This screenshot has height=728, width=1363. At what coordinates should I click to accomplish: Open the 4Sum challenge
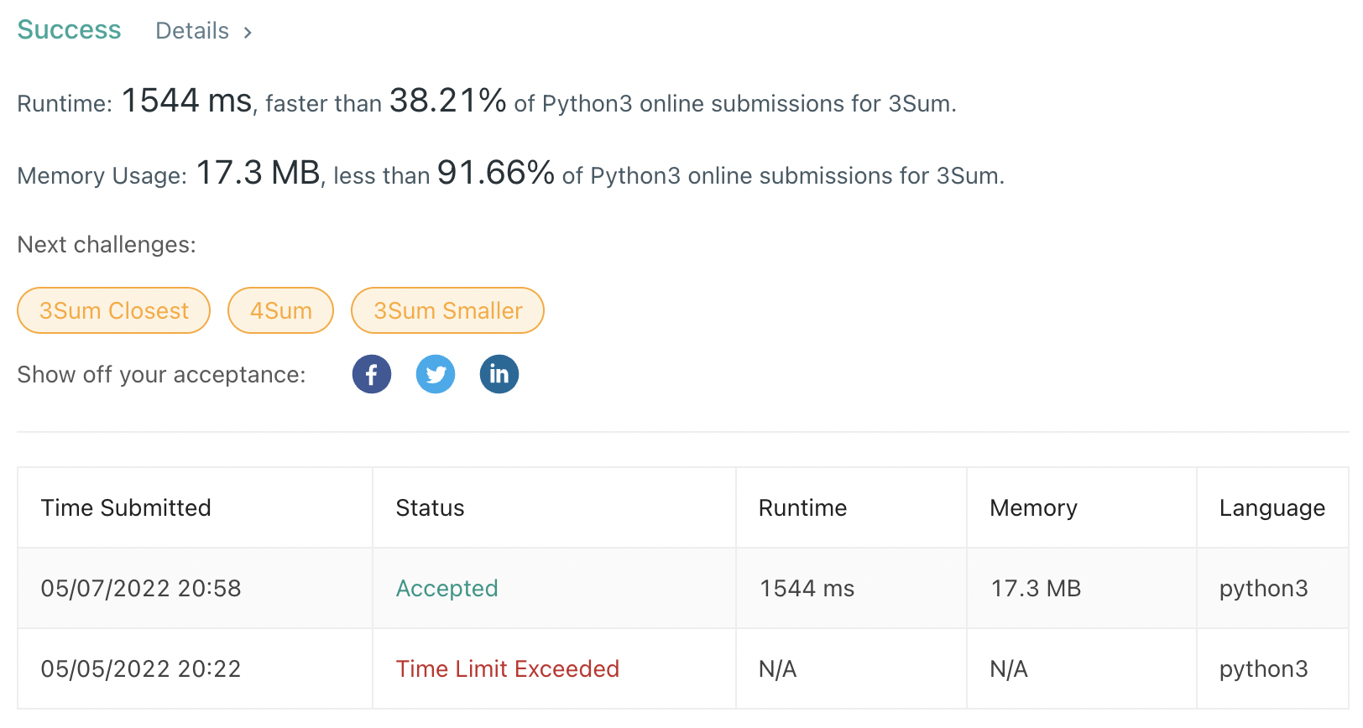pyautogui.click(x=281, y=310)
